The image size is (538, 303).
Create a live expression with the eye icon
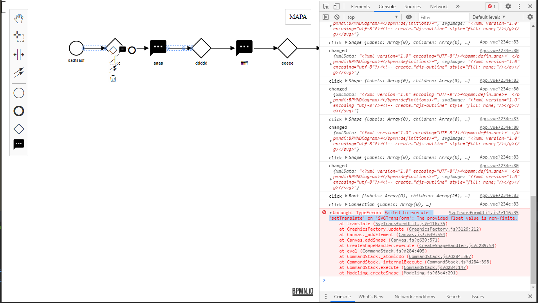click(x=408, y=17)
